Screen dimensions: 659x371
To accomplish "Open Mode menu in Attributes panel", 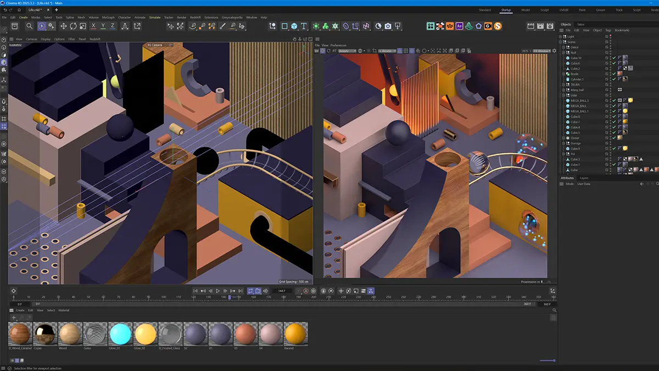I will [569, 184].
